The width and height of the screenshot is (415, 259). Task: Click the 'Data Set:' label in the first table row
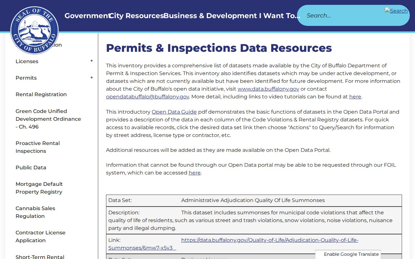coord(120,200)
